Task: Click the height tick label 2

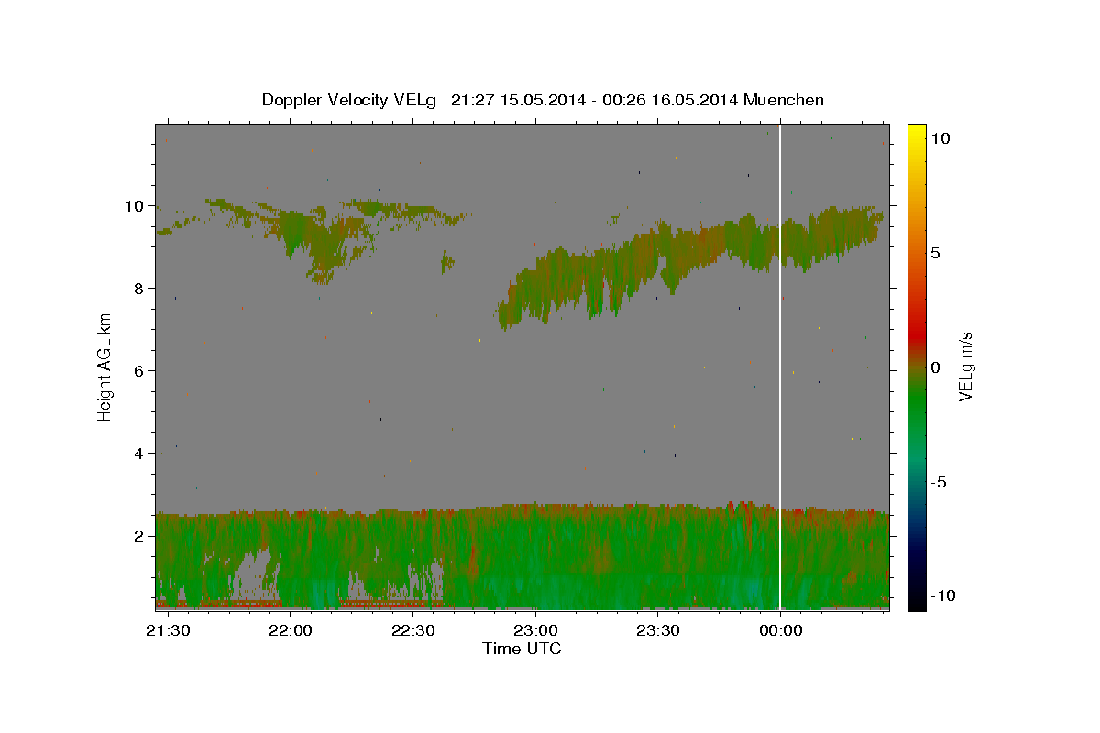Action: pos(140,535)
